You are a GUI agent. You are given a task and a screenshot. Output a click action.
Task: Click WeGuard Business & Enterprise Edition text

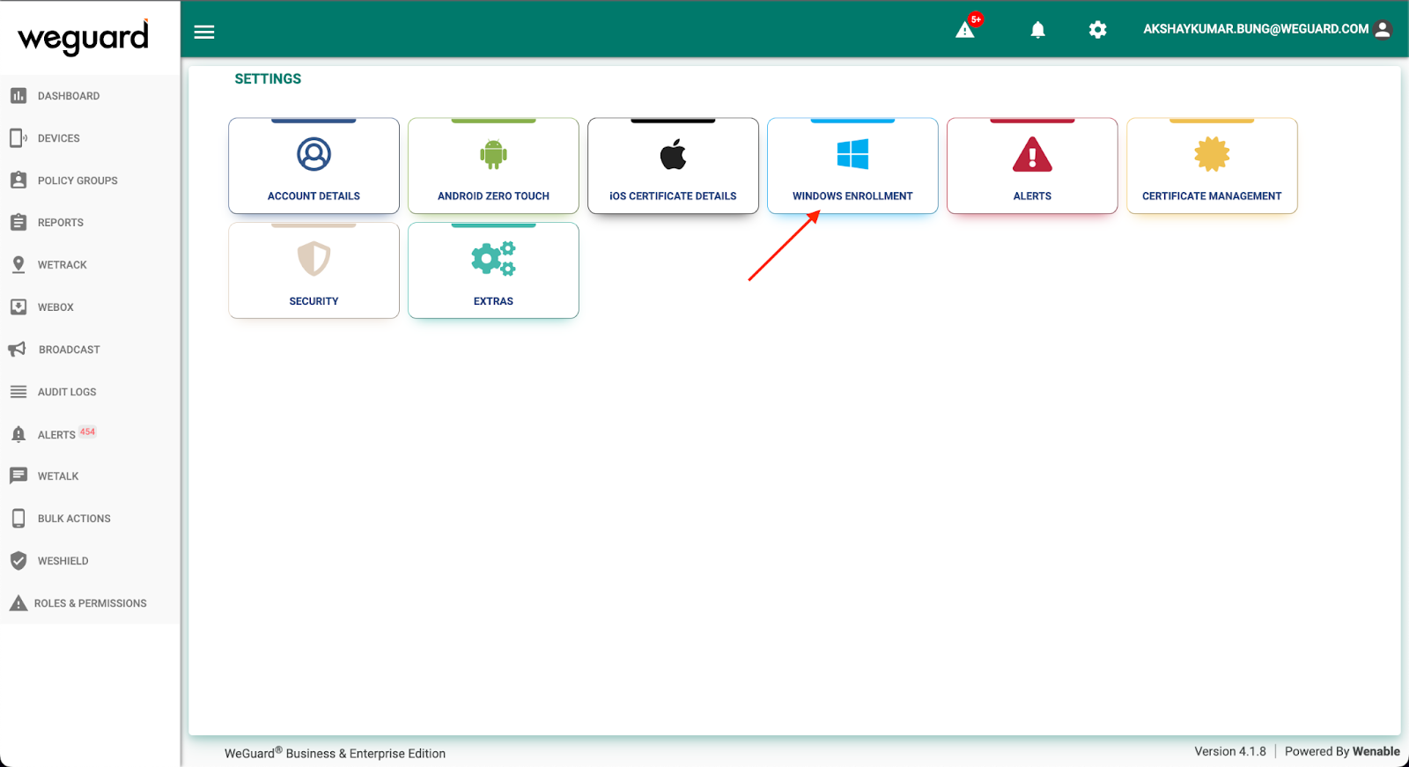click(335, 753)
